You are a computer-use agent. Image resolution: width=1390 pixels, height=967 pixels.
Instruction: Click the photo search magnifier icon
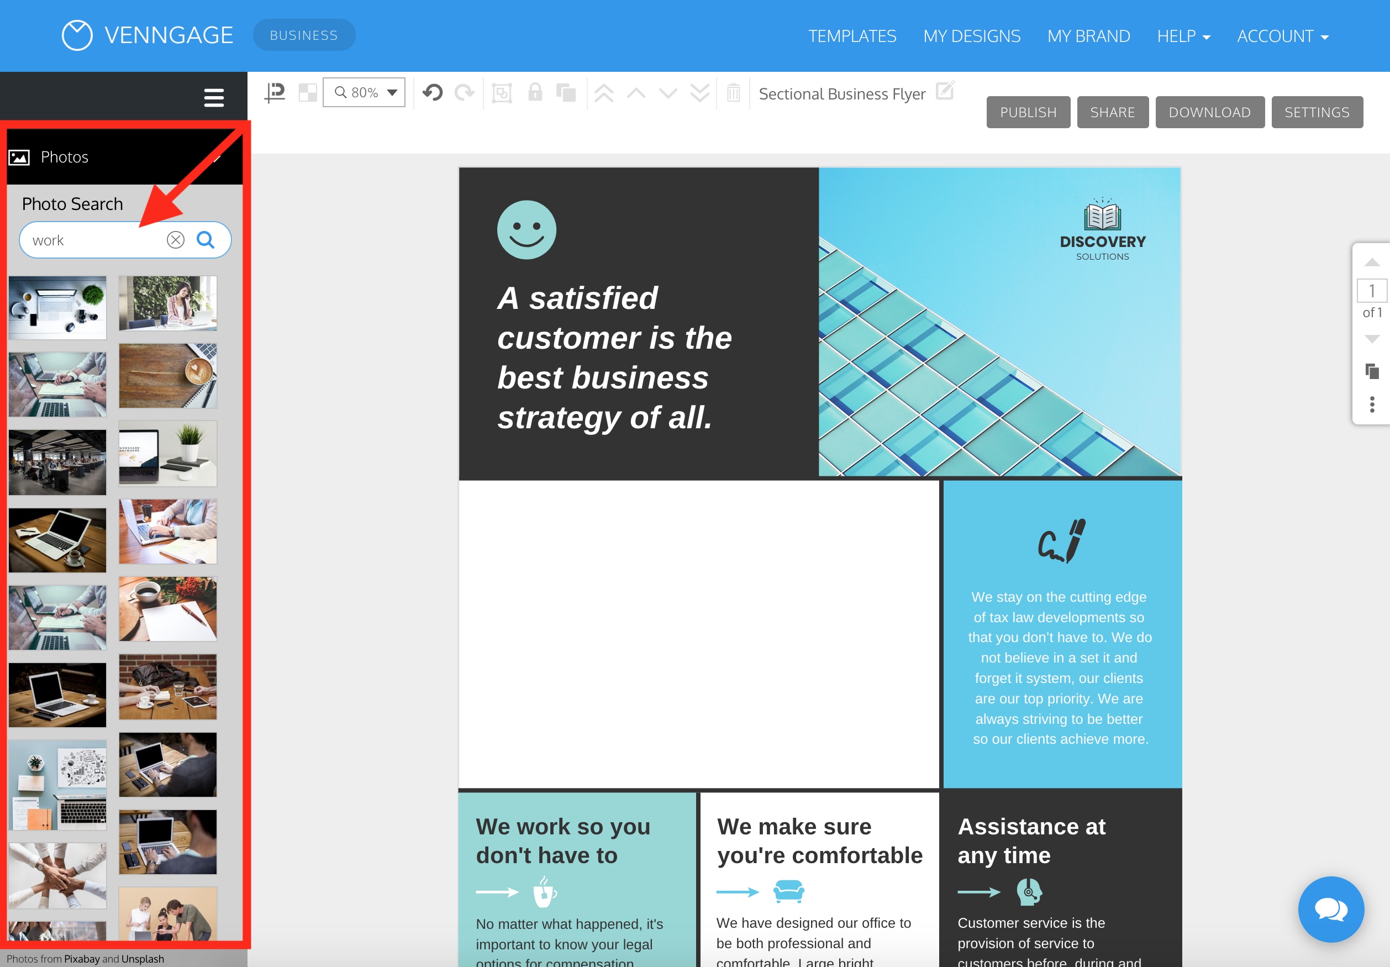click(206, 240)
